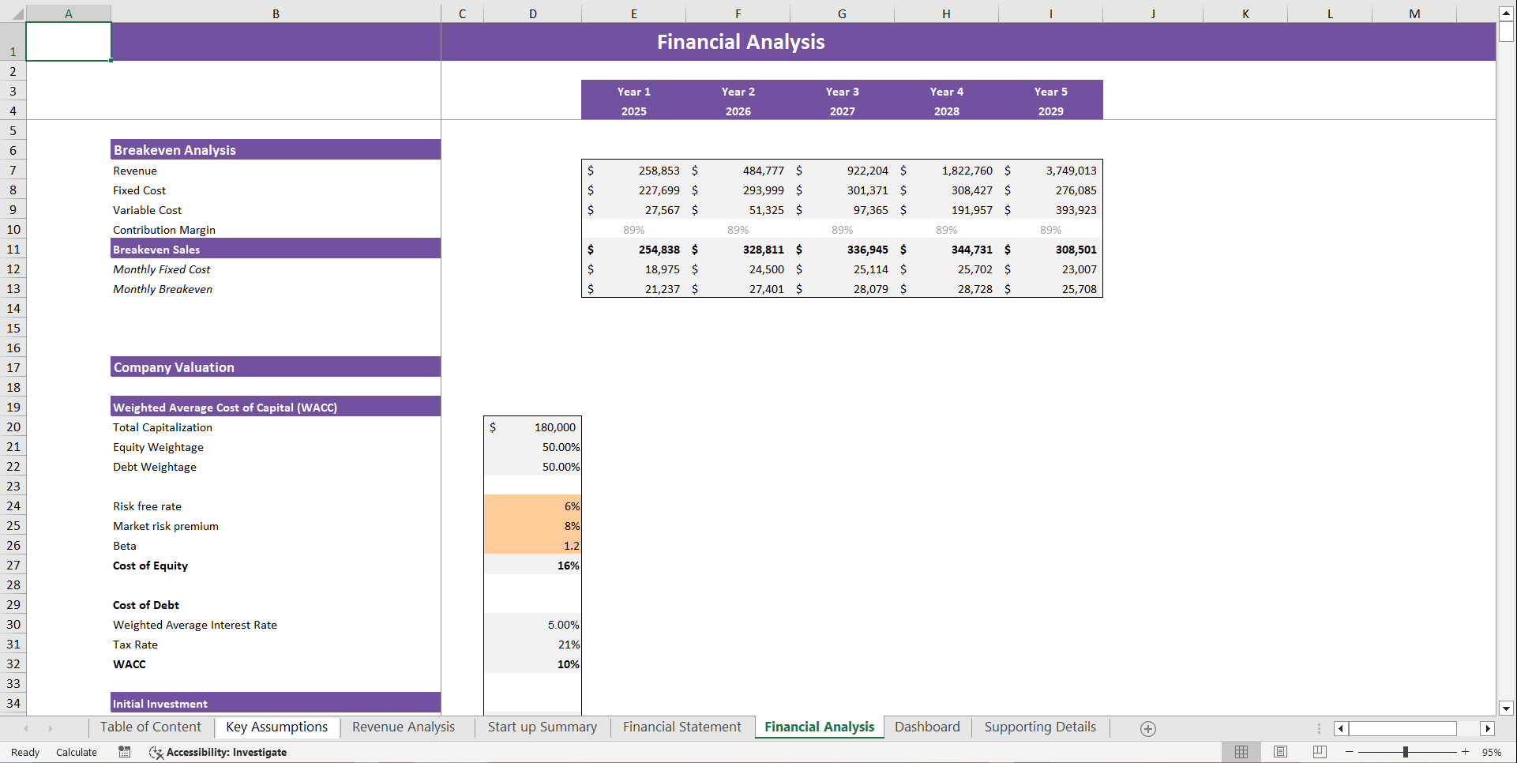Open Page Break Preview

[1317, 752]
